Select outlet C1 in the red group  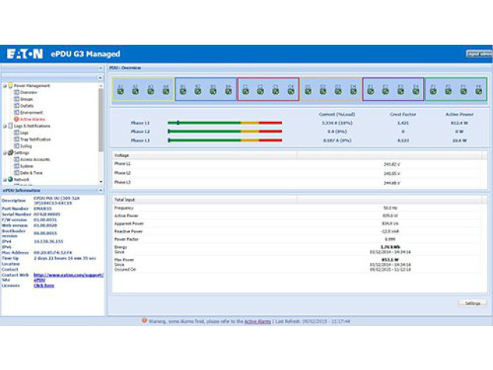(x=246, y=91)
